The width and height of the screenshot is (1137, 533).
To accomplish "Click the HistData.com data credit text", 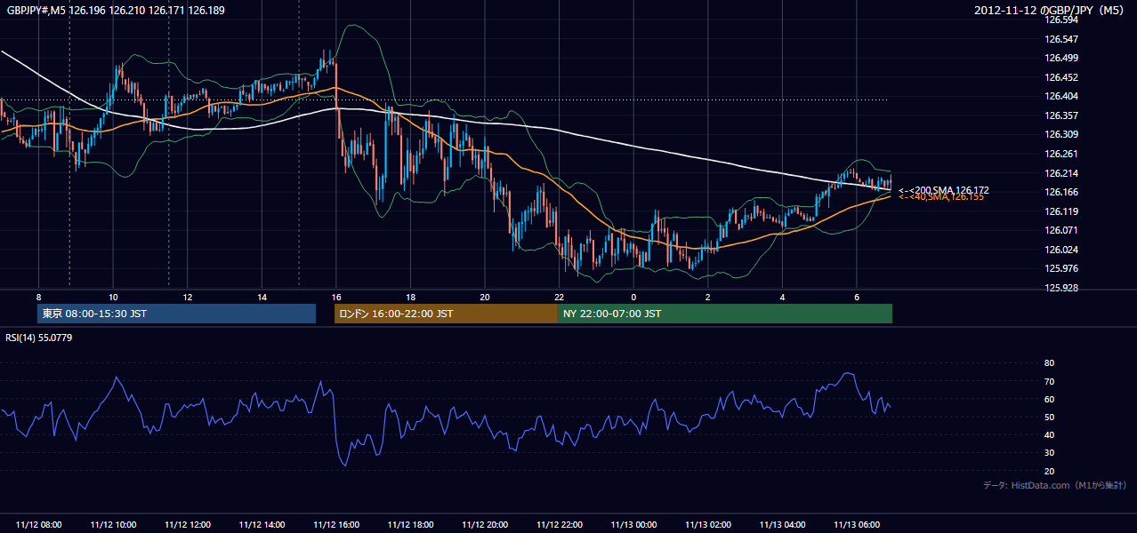I will [x=1055, y=485].
